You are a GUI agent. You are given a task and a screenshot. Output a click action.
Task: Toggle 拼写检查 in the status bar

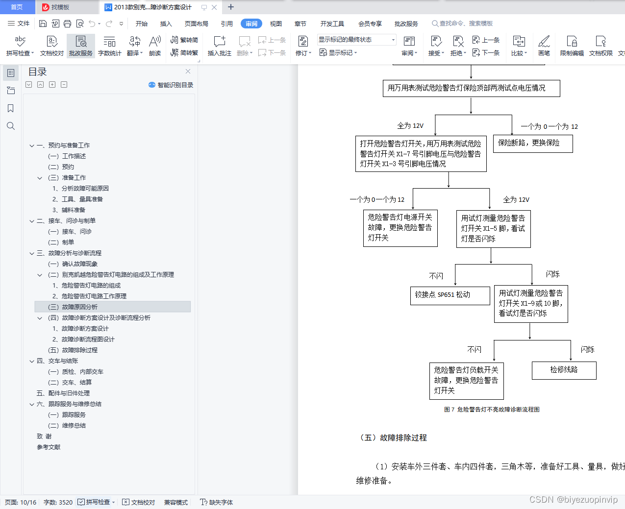(96, 502)
